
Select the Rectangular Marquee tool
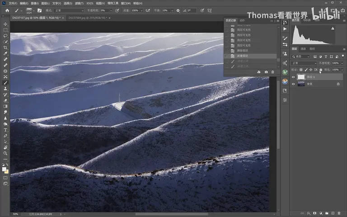click(x=5, y=30)
